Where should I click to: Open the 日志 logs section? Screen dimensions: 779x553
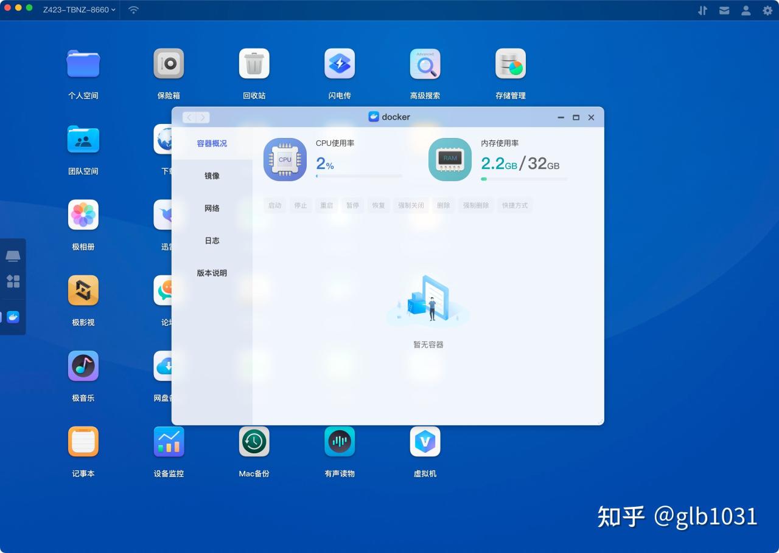click(x=212, y=240)
